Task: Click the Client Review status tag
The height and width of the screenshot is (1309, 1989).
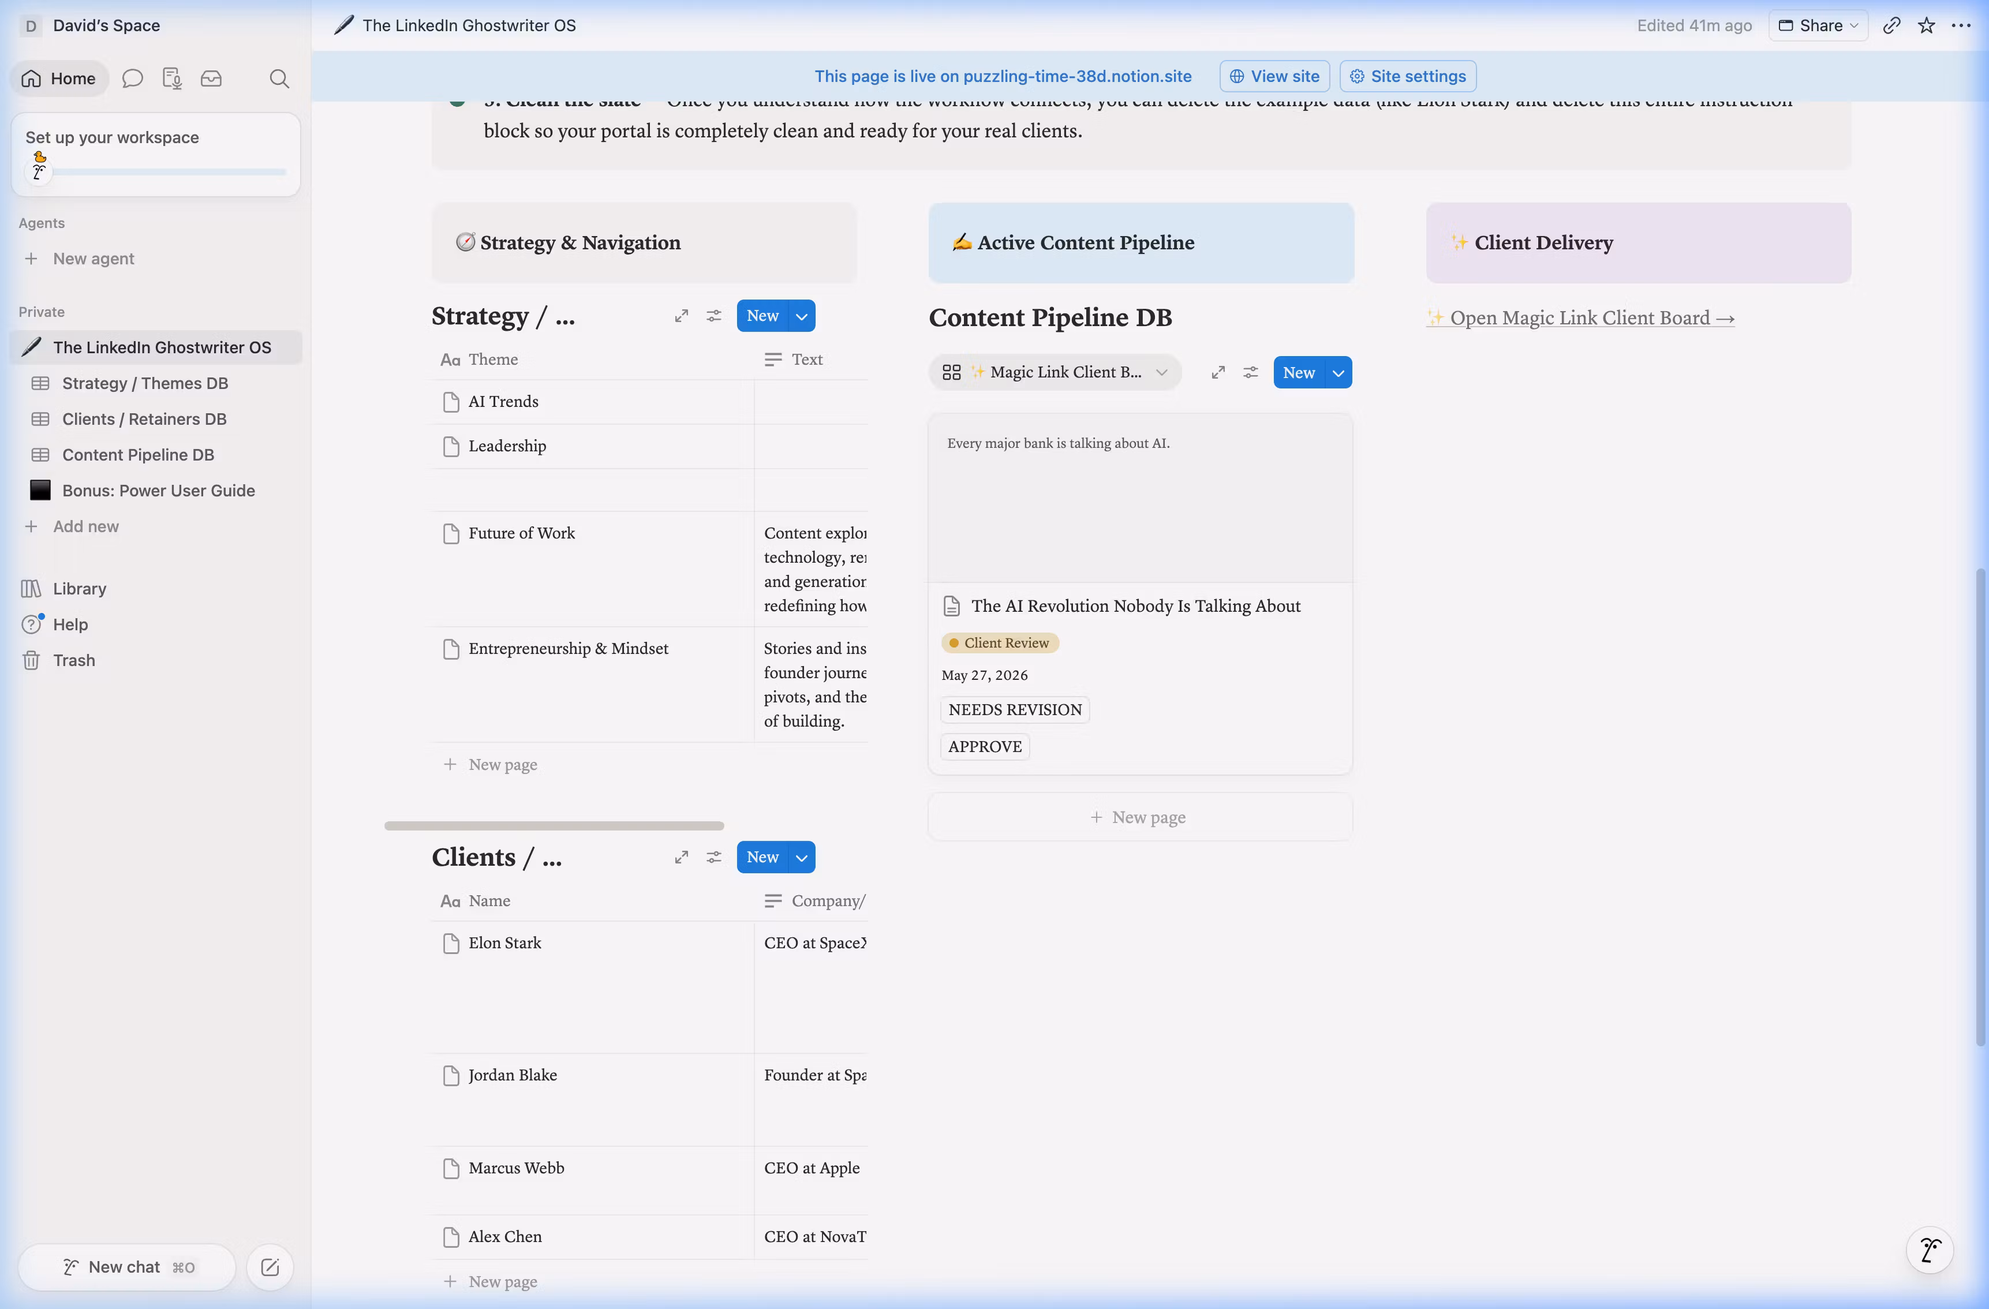Action: tap(1000, 643)
